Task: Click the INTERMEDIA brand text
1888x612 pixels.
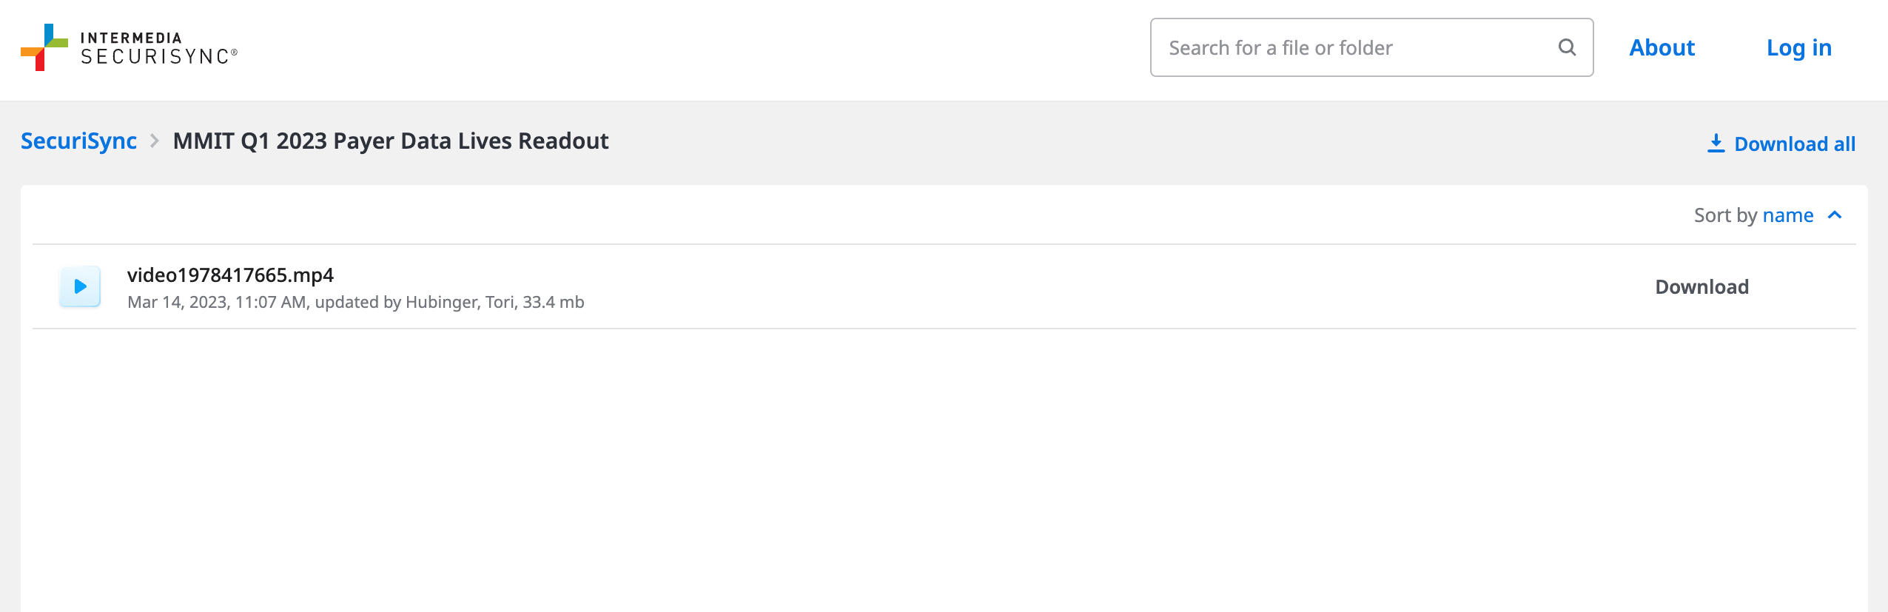Action: click(131, 38)
